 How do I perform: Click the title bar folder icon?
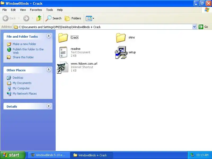(x=3, y=3)
